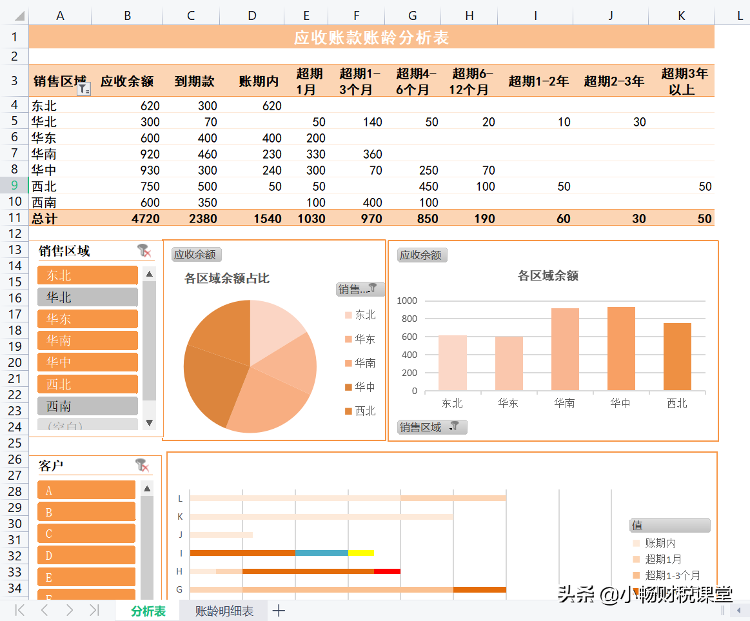This screenshot has height=621, width=750.
Task: Switch to the 账龄明细表 sheet tab
Action: click(x=224, y=609)
